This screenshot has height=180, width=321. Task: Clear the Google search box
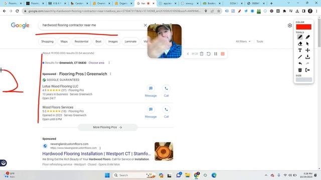[145, 25]
